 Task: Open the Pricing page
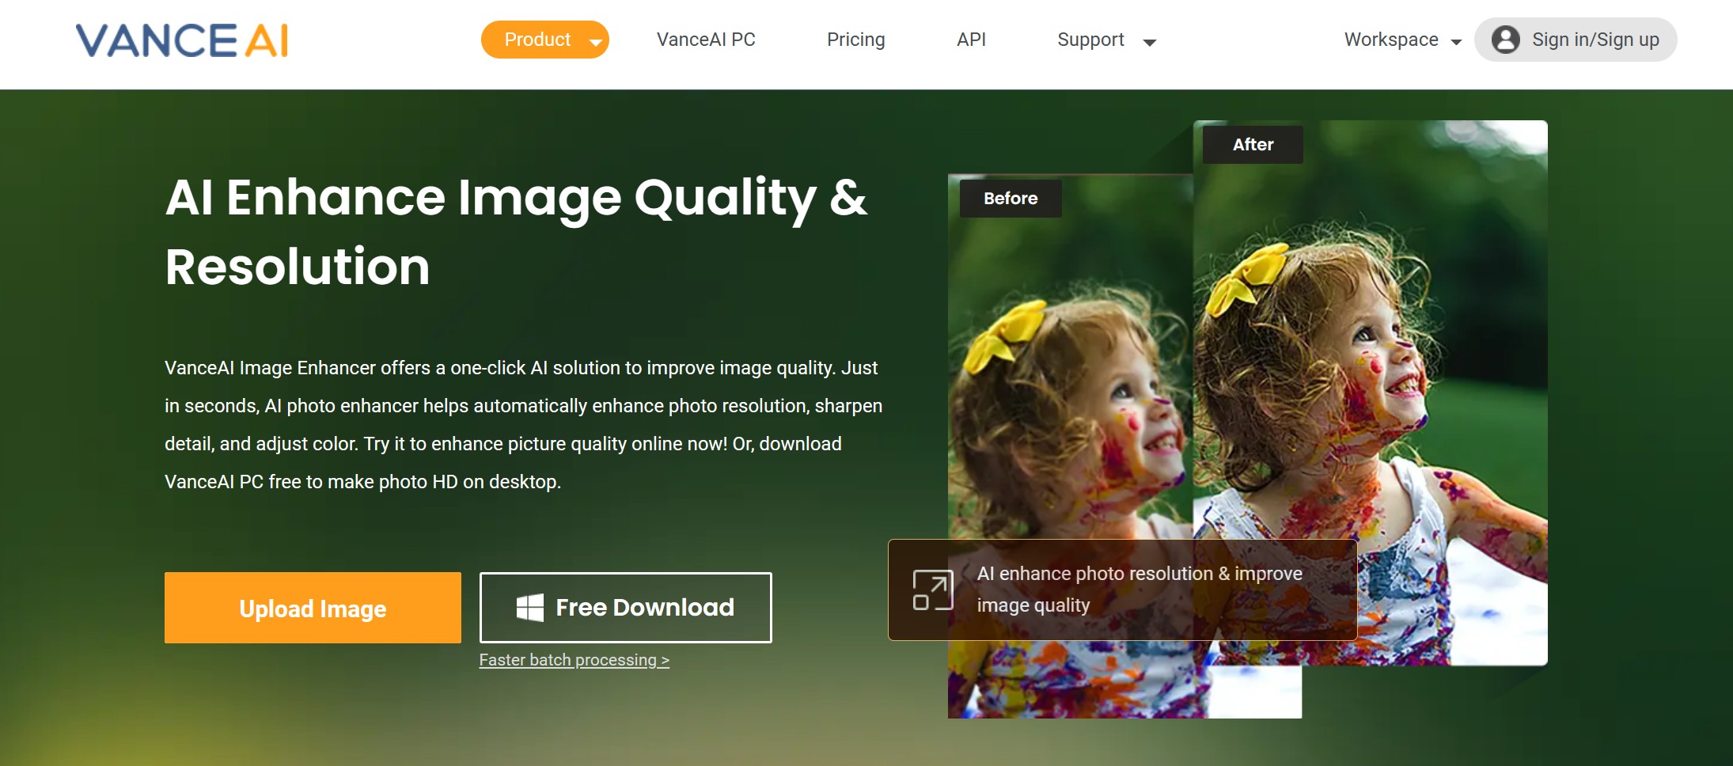tap(855, 40)
